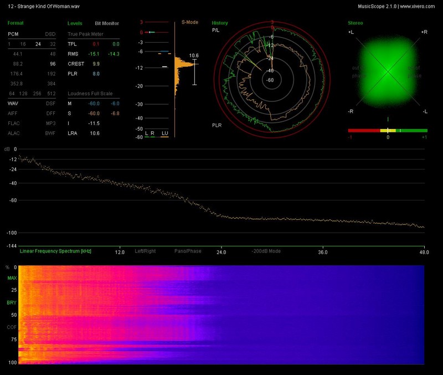The width and height of the screenshot is (443, 375).
Task: Click the RMS value -14.3
Action: [114, 54]
